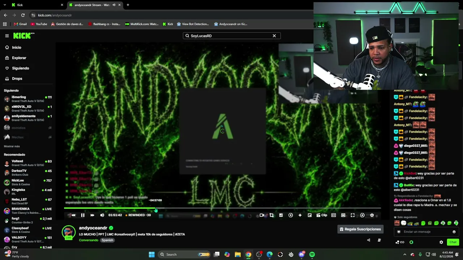Click the site info icon in address bar

point(33,15)
